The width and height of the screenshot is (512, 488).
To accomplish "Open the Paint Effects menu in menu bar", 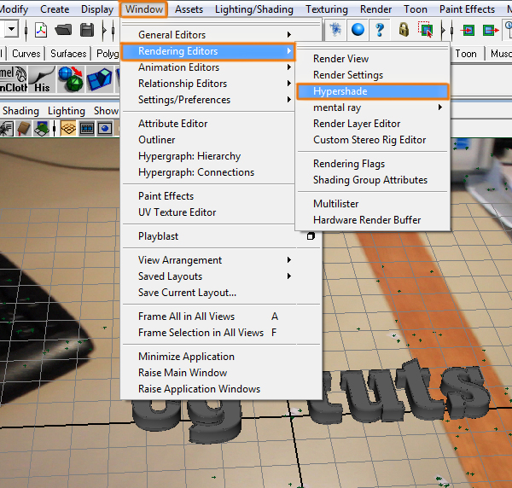I will pos(467,9).
